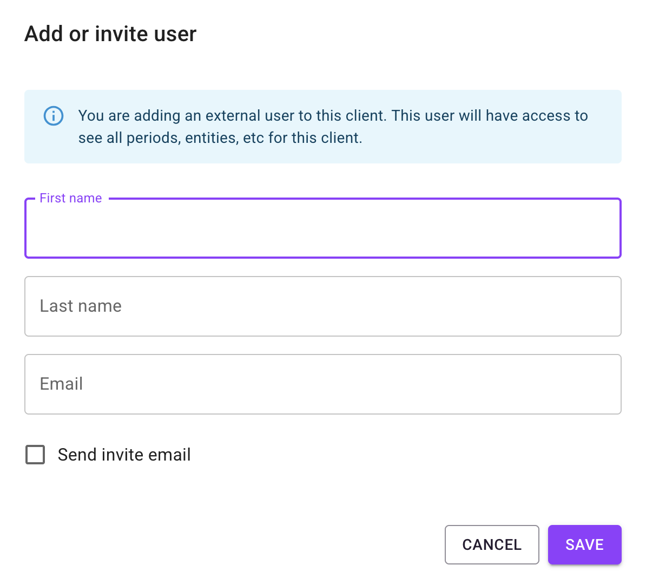Click the purple 'First name' floating label
Viewport: 646px width, 578px height.
[x=71, y=198]
